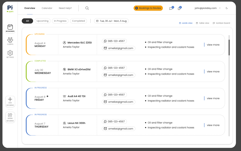Open the notifications bell

[x=179, y=9]
